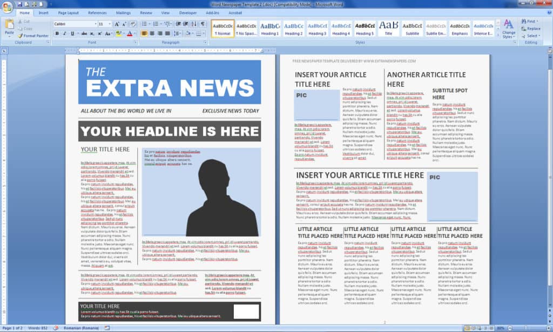Switch to Print Layout view in status bar
Viewport: 553px width, 332px height.
click(467, 328)
